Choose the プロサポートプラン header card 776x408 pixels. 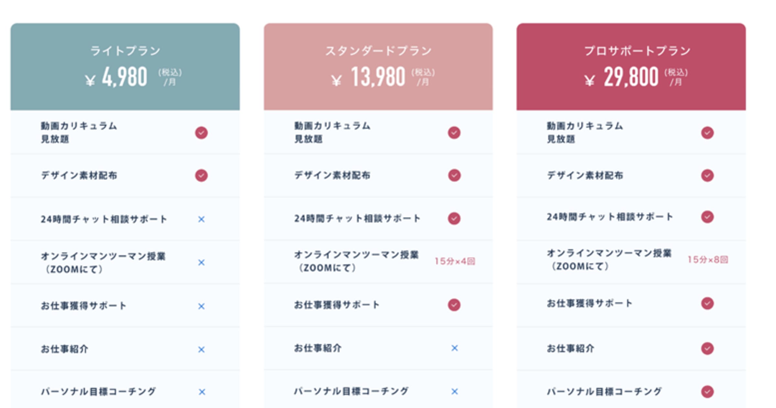click(x=631, y=66)
